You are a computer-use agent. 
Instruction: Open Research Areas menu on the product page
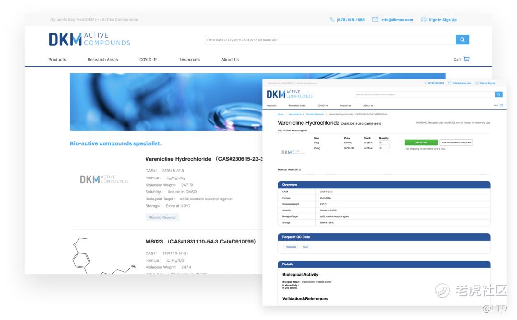297,105
